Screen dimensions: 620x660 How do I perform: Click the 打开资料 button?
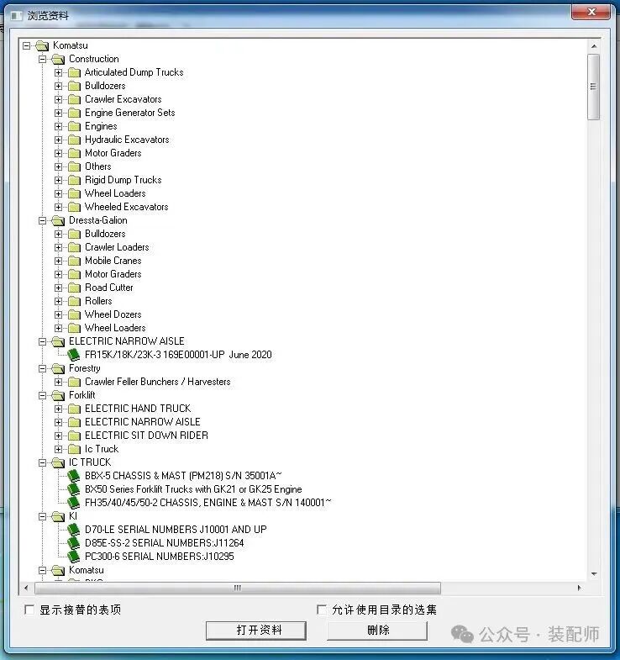(256, 630)
